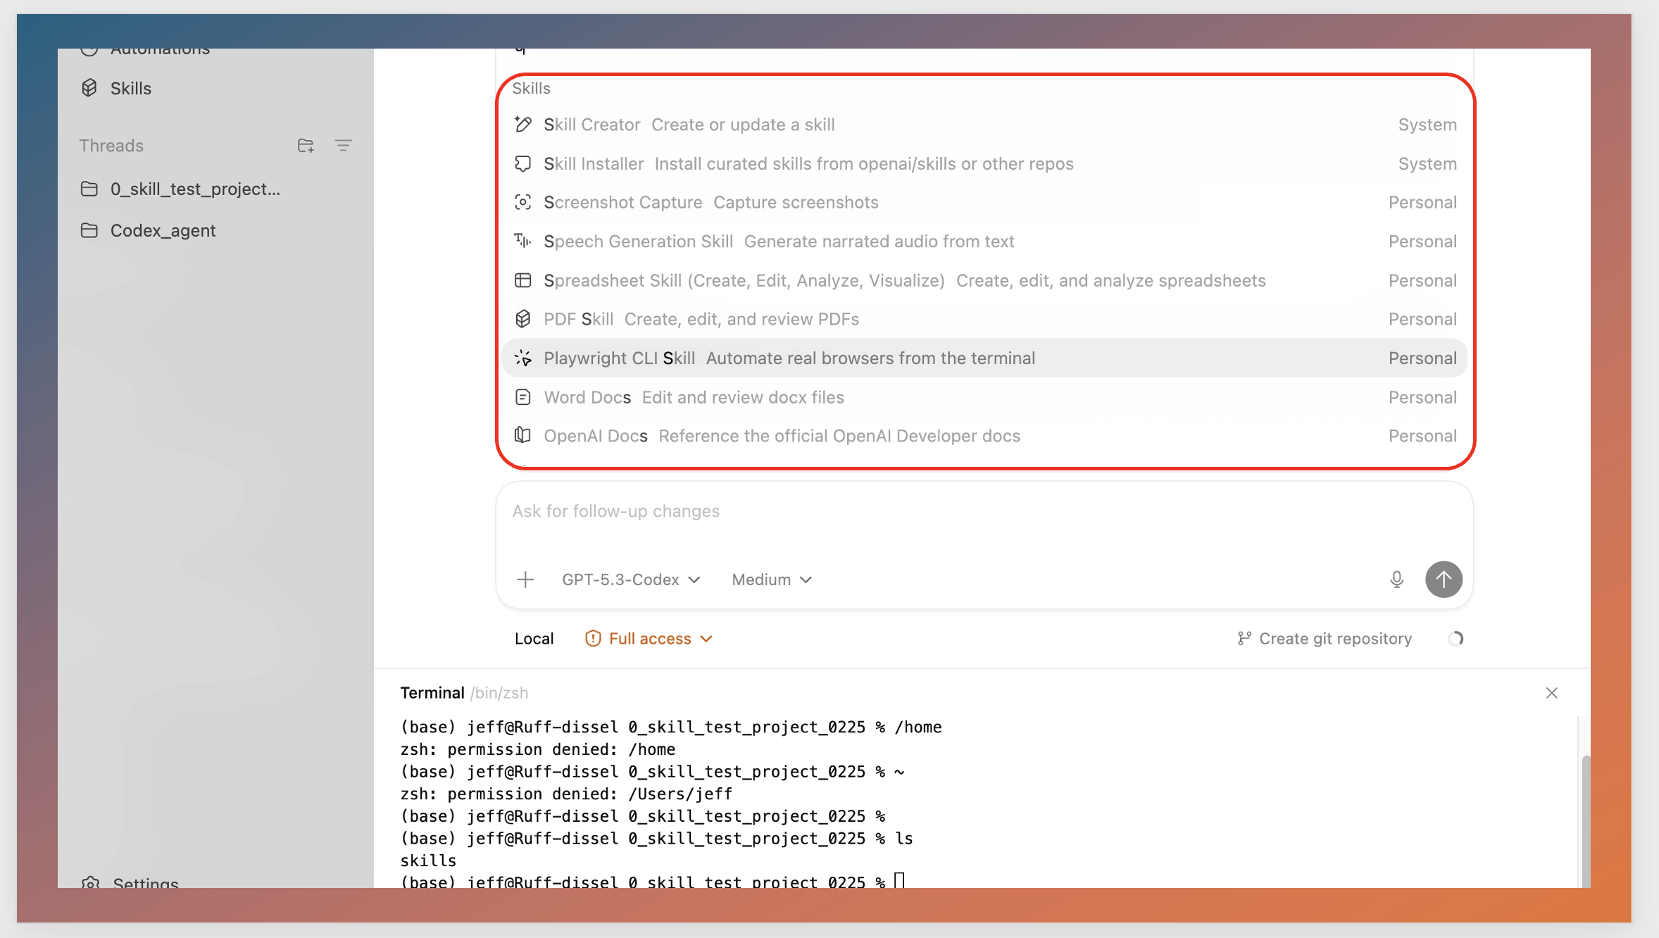Choose the Screenshot Capture skill
Screen dimensions: 1659x938
pyautogui.click(x=984, y=203)
